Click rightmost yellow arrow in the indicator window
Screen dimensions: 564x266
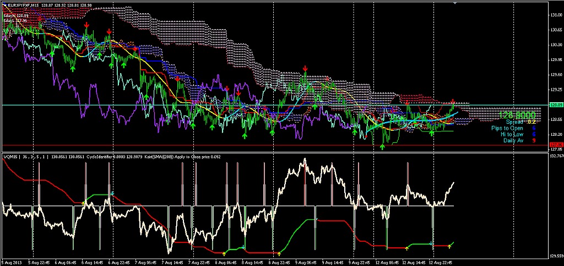pos(452,244)
